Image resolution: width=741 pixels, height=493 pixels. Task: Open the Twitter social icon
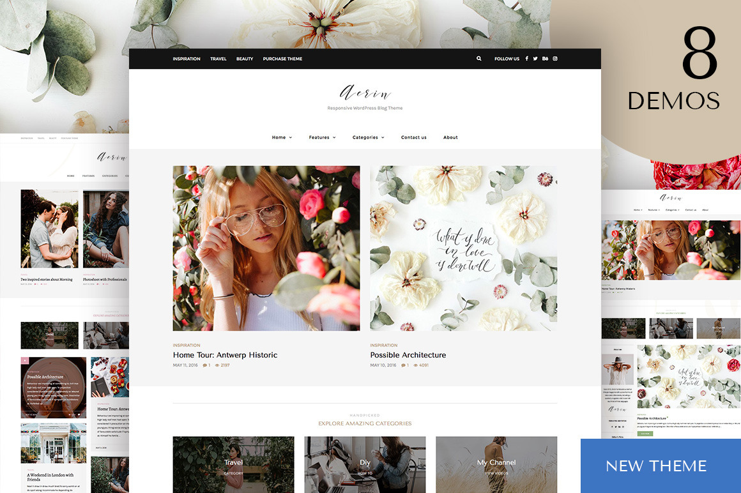pyautogui.click(x=535, y=59)
